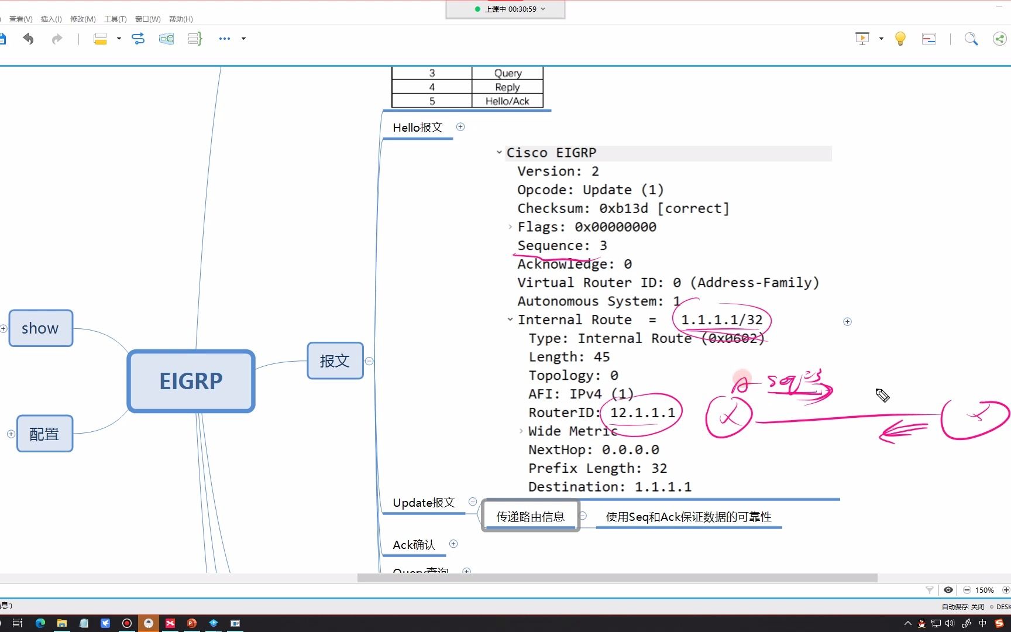This screenshot has height=632, width=1011.
Task: Select the Ack确认 topic label
Action: click(414, 545)
